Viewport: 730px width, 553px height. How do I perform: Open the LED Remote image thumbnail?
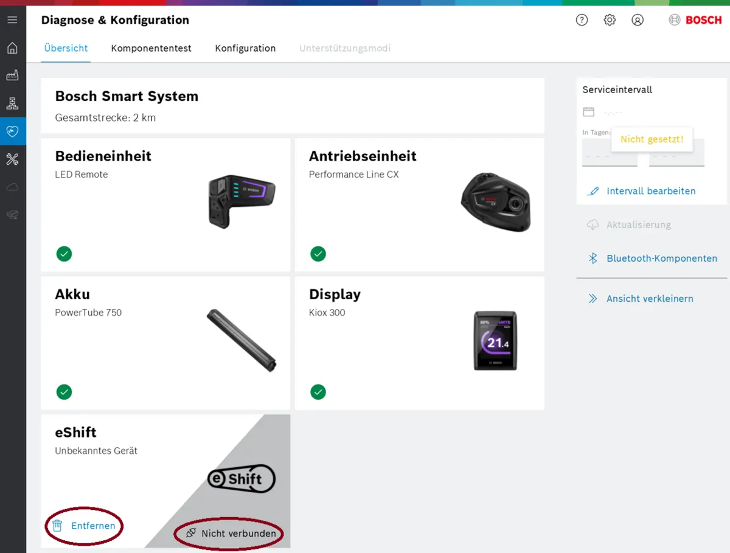pos(242,201)
